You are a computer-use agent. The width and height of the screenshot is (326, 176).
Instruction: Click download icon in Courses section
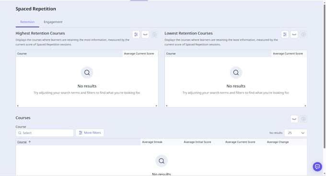(x=294, y=119)
